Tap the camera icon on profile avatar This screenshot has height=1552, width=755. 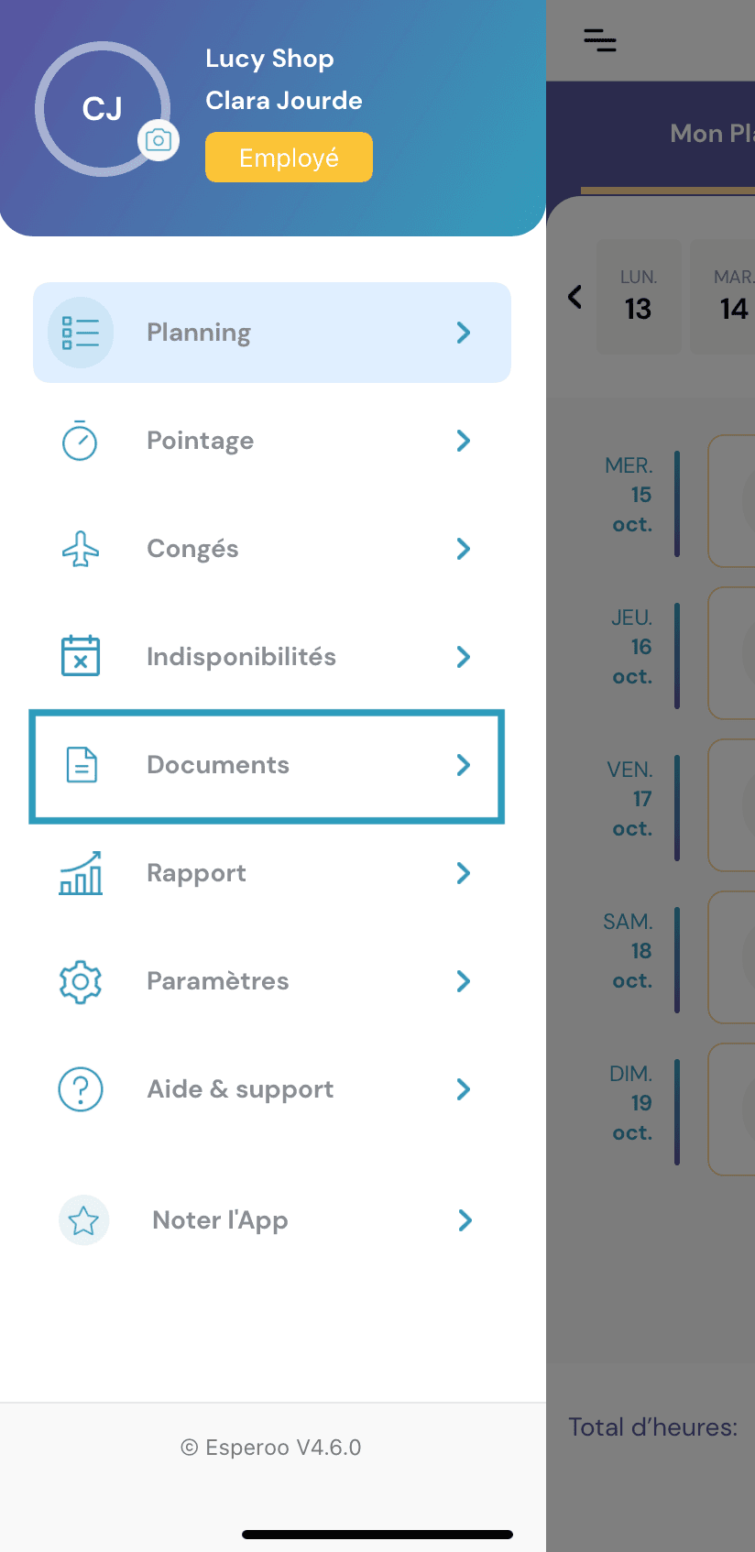[x=159, y=140]
